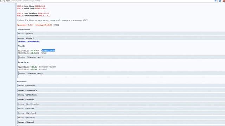
Task: Click 'Recovery / System' text in Developer row
Action: (49, 67)
